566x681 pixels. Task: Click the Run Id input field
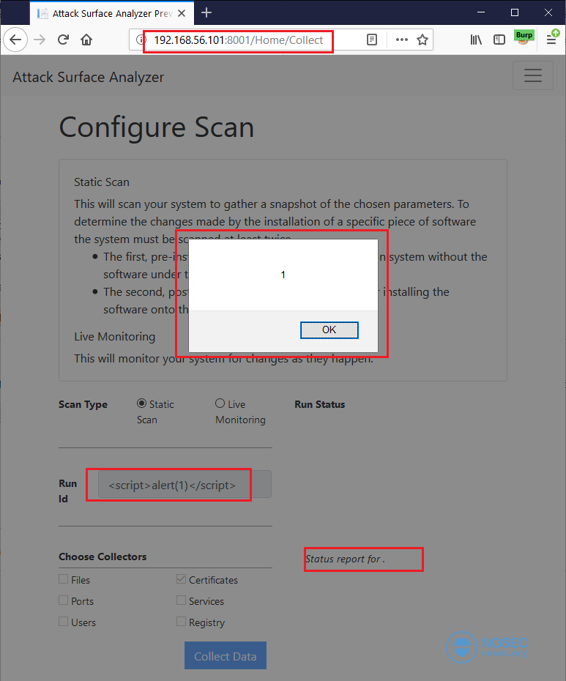[185, 484]
